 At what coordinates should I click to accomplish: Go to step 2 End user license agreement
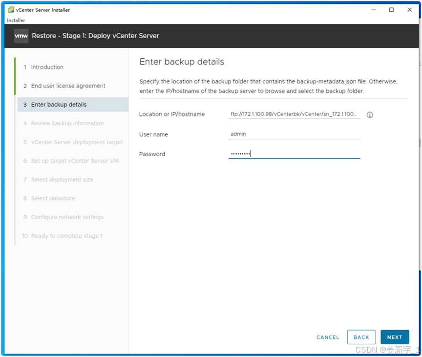click(68, 86)
